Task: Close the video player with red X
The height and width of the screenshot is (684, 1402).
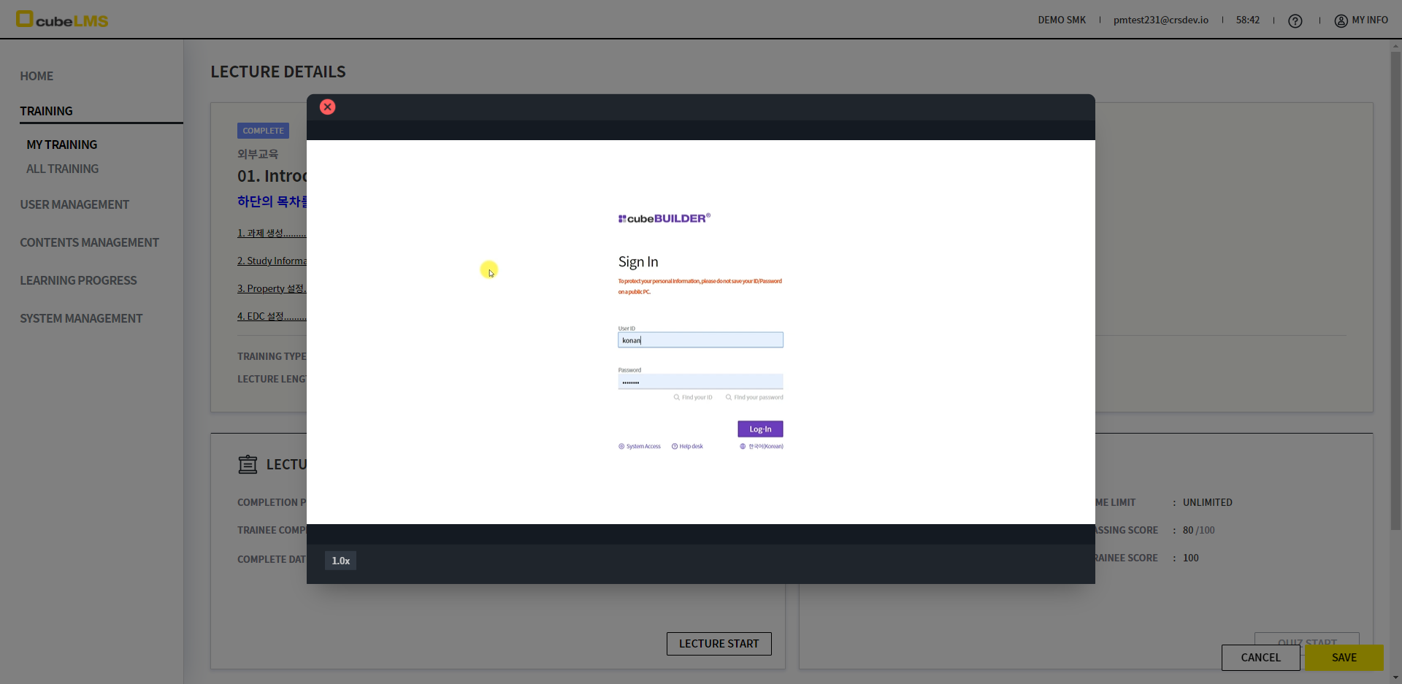Action: click(327, 107)
